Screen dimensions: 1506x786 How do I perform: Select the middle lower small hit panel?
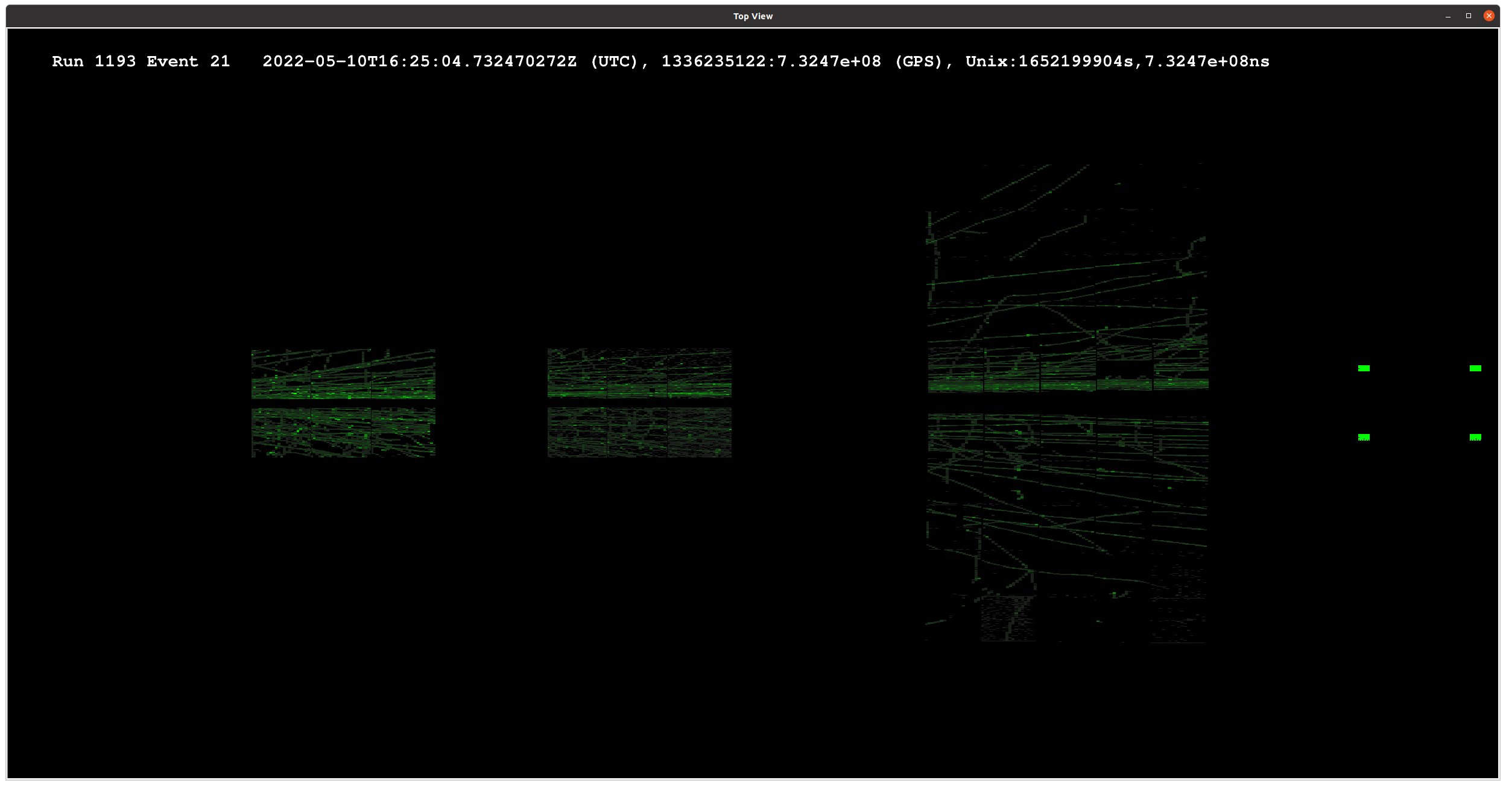tap(639, 432)
